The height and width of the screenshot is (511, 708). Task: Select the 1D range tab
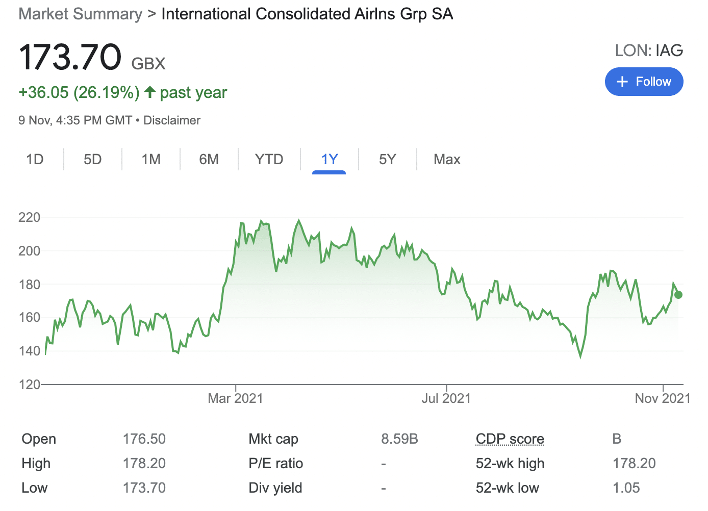[35, 160]
